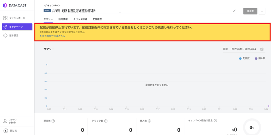
Task: Collapse sidebar with 閉じる arrow
Action: point(6,131)
